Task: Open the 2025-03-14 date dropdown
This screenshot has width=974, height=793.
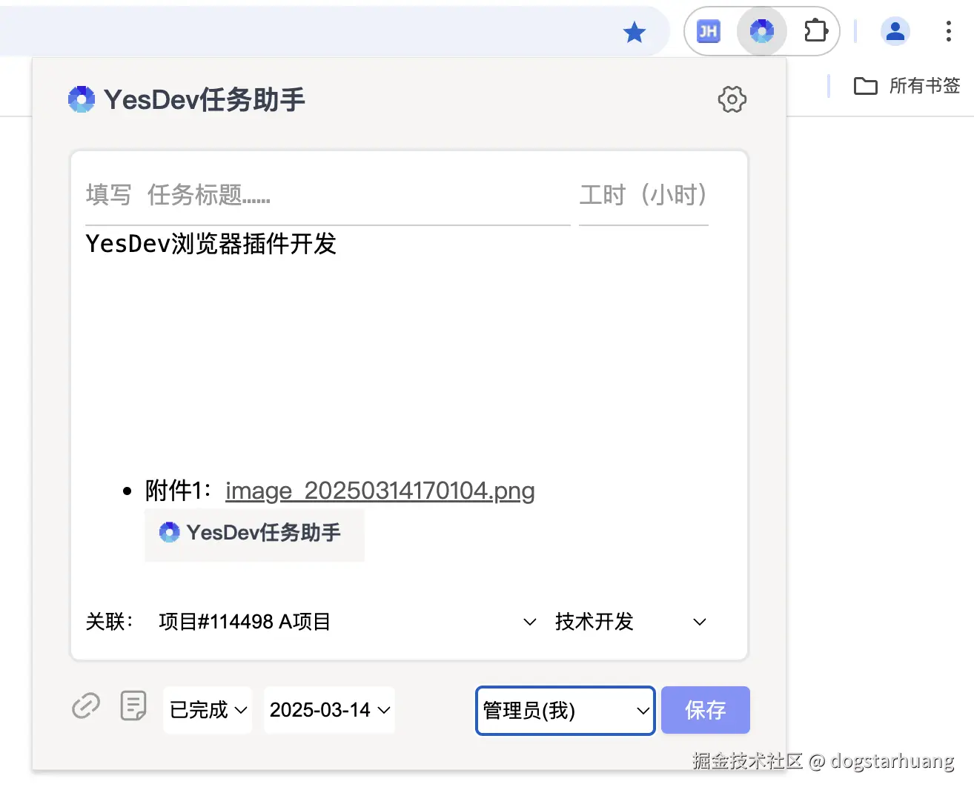Action: point(329,710)
